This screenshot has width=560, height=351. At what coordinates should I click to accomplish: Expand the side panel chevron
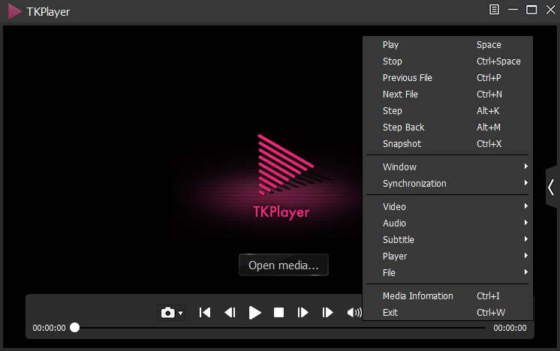[552, 187]
